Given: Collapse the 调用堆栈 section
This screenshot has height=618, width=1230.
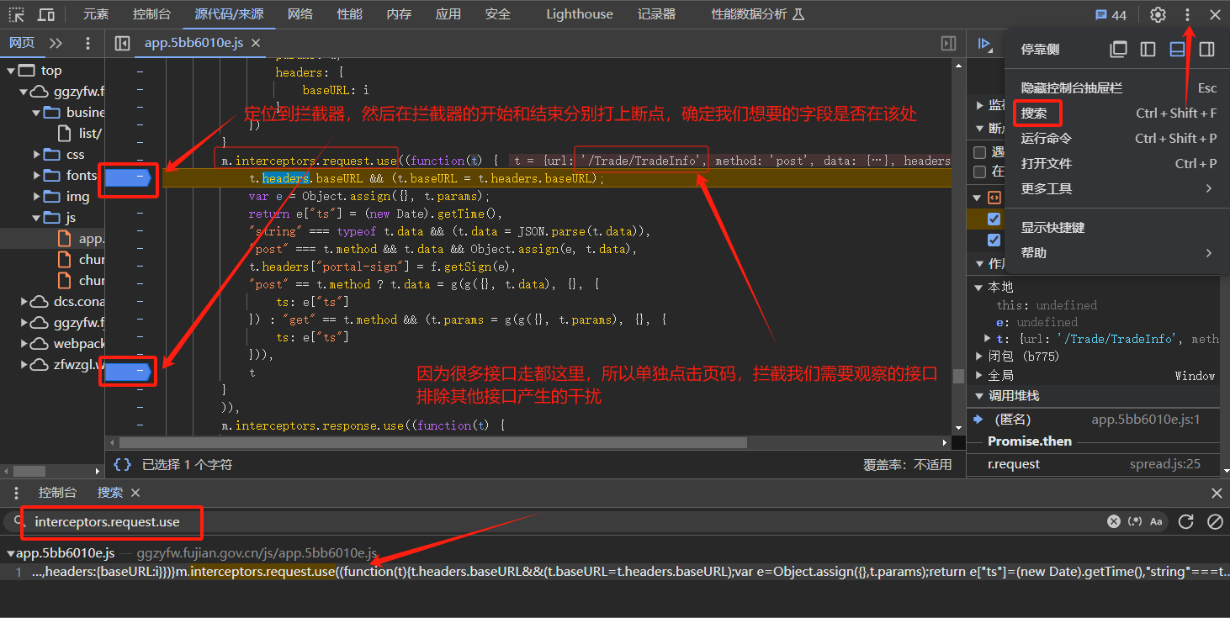Looking at the screenshot, I should pos(979,396).
